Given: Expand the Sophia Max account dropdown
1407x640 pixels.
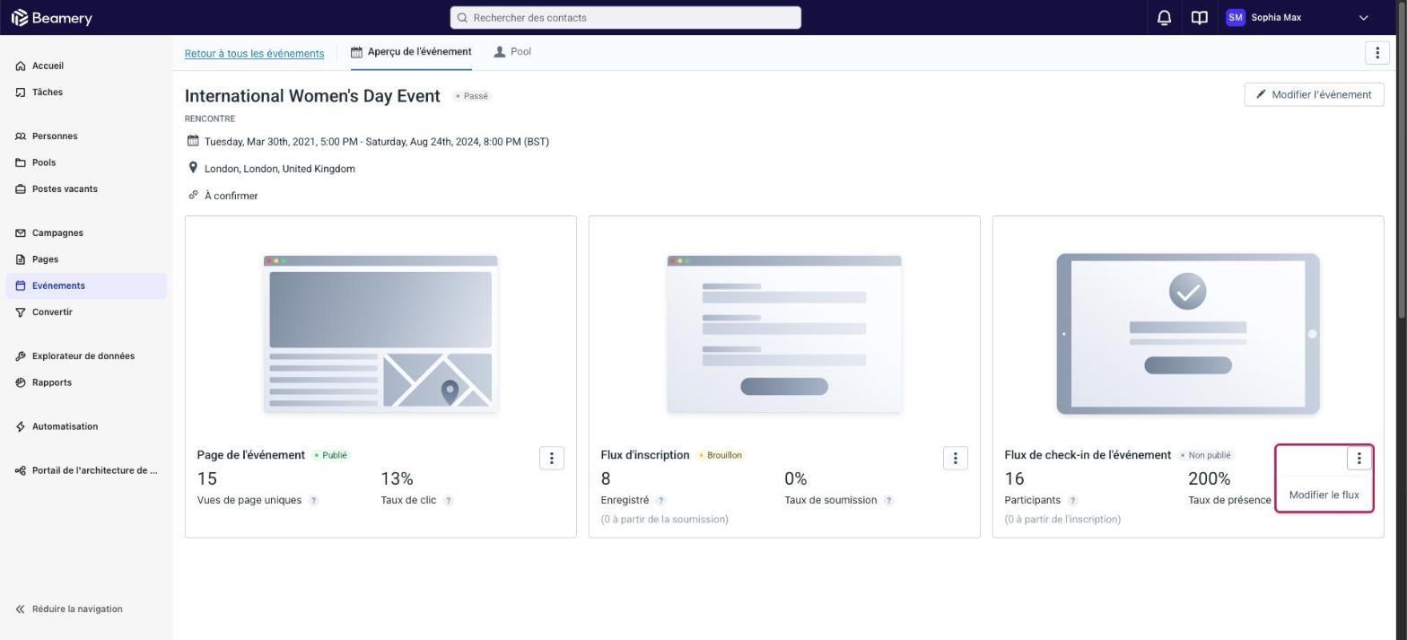Looking at the screenshot, I should [x=1364, y=18].
